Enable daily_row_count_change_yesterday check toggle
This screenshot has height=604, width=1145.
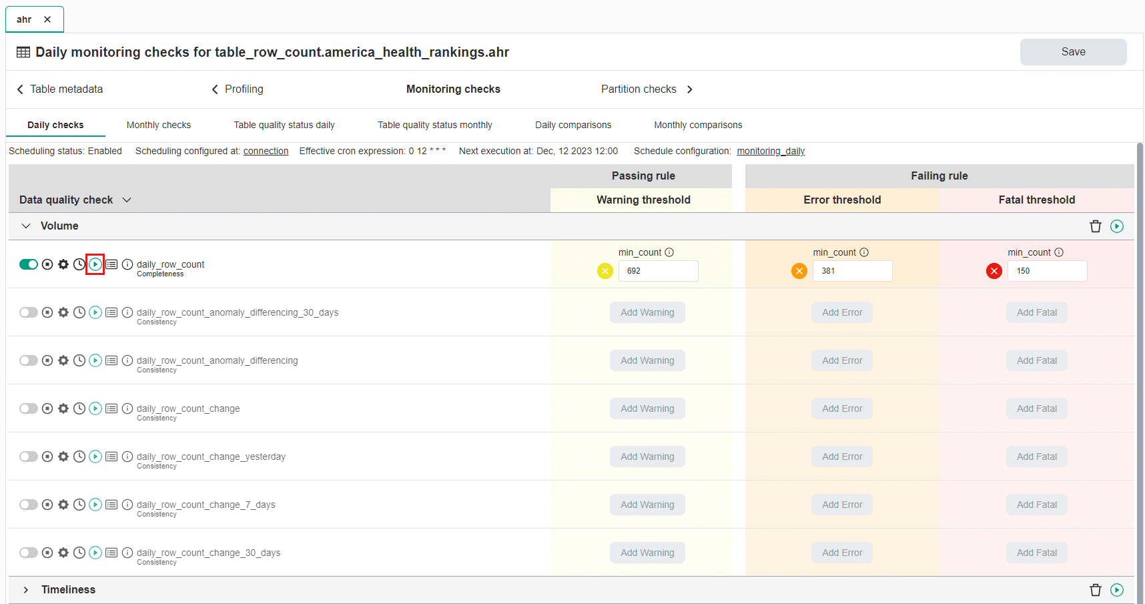29,457
